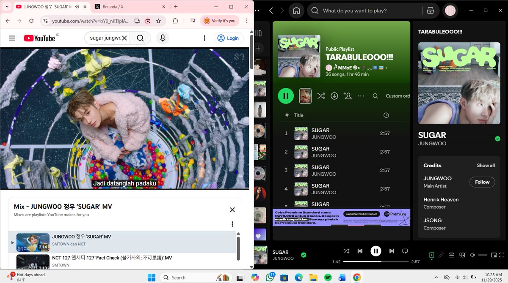Image resolution: width=508 pixels, height=283 pixels.
Task: Click the YouTube search magnifier button
Action: pos(140,38)
